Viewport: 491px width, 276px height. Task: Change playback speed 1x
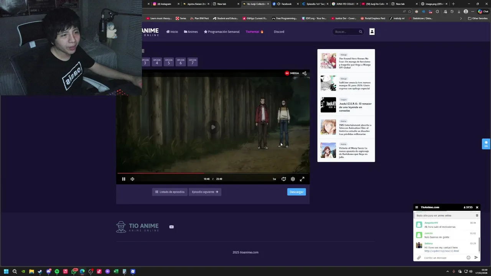[x=274, y=179]
